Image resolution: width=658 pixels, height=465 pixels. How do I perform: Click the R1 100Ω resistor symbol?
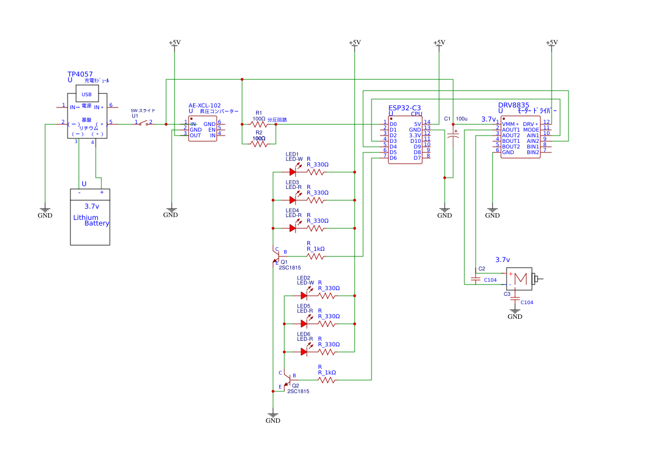tap(259, 124)
